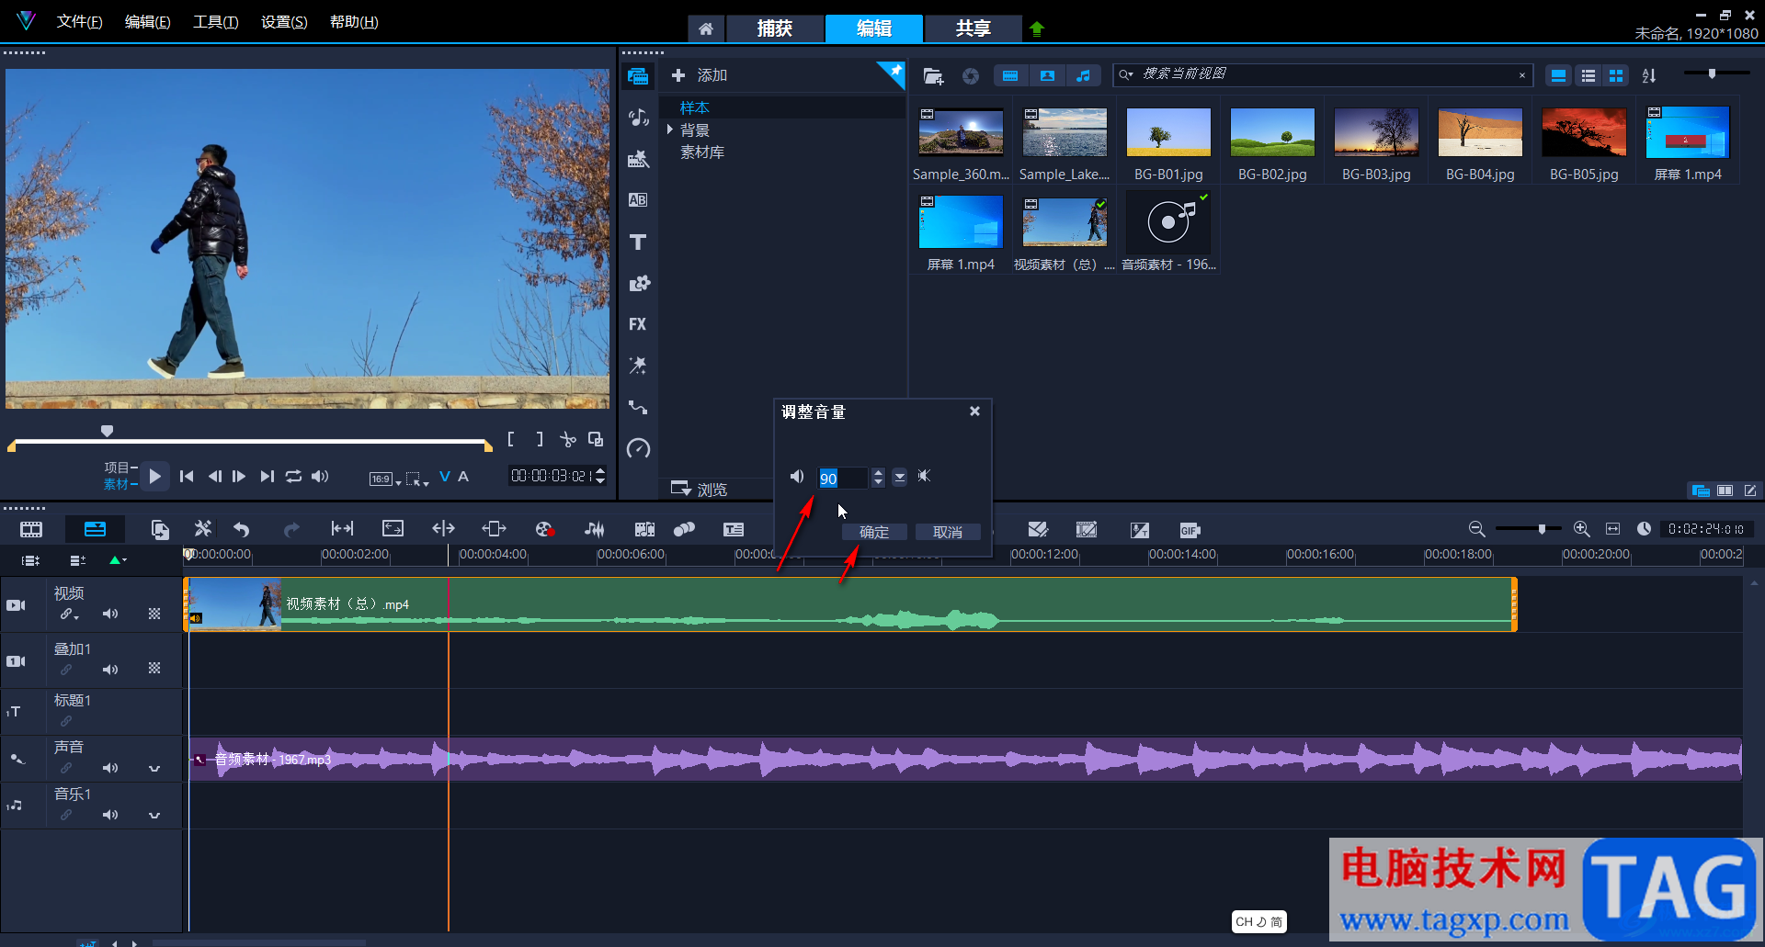Open the Record/Capture option icon
The image size is (1765, 947).
coord(544,529)
